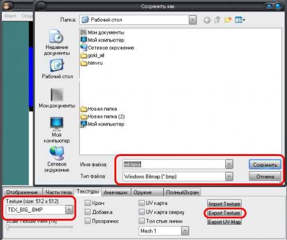This screenshot has width=287, height=240.
Task: Click the Отмена button
Action: (265, 176)
